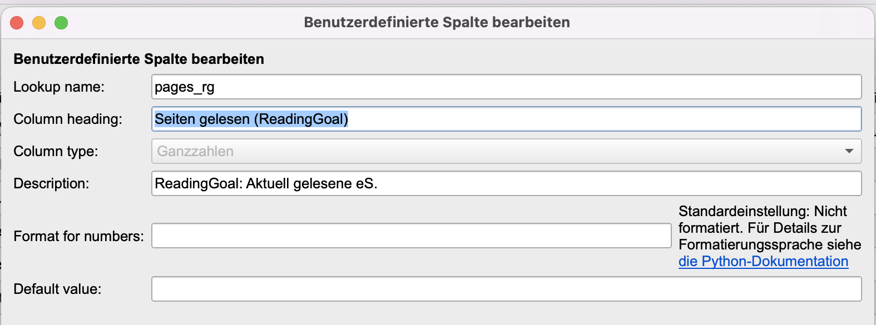
Task: Click the window title bar text
Action: (437, 23)
